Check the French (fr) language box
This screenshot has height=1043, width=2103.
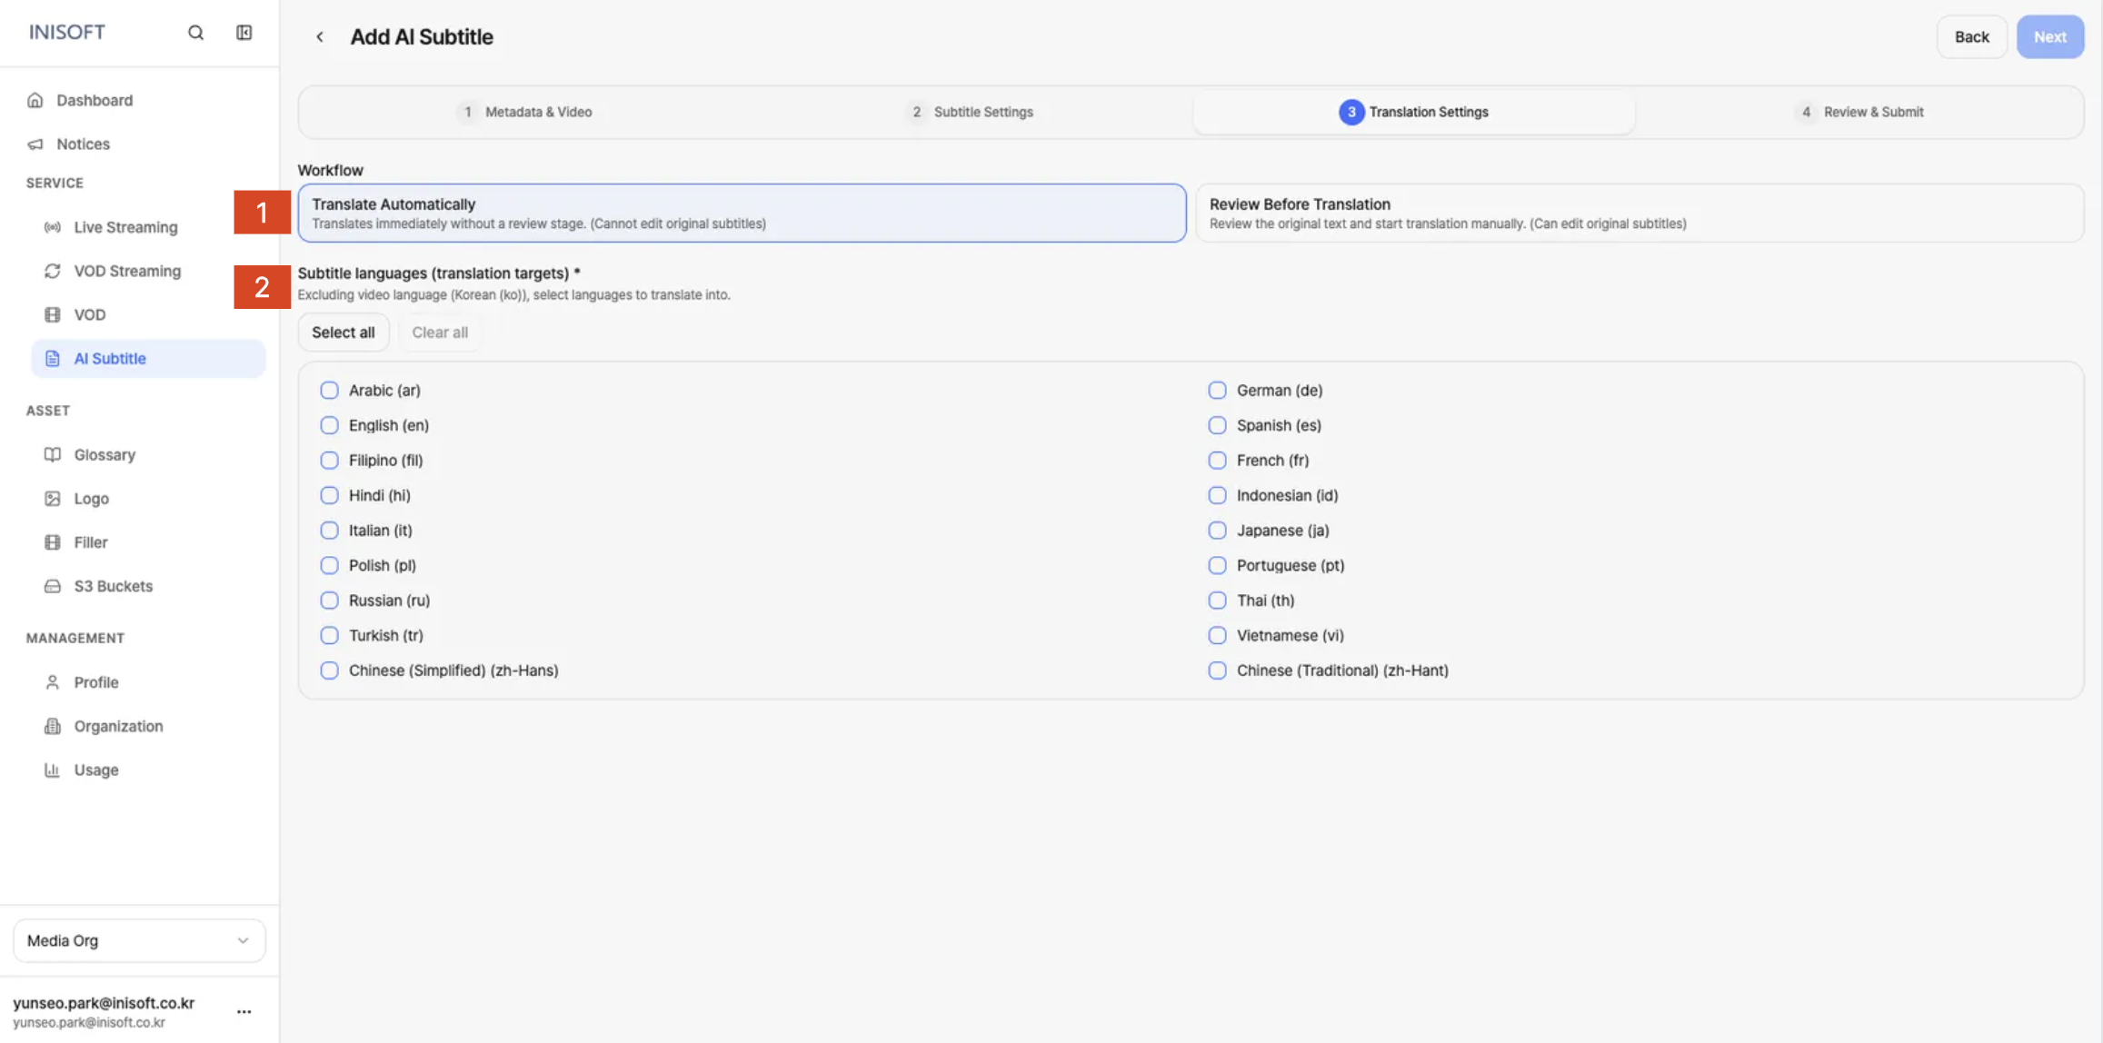pyautogui.click(x=1217, y=460)
